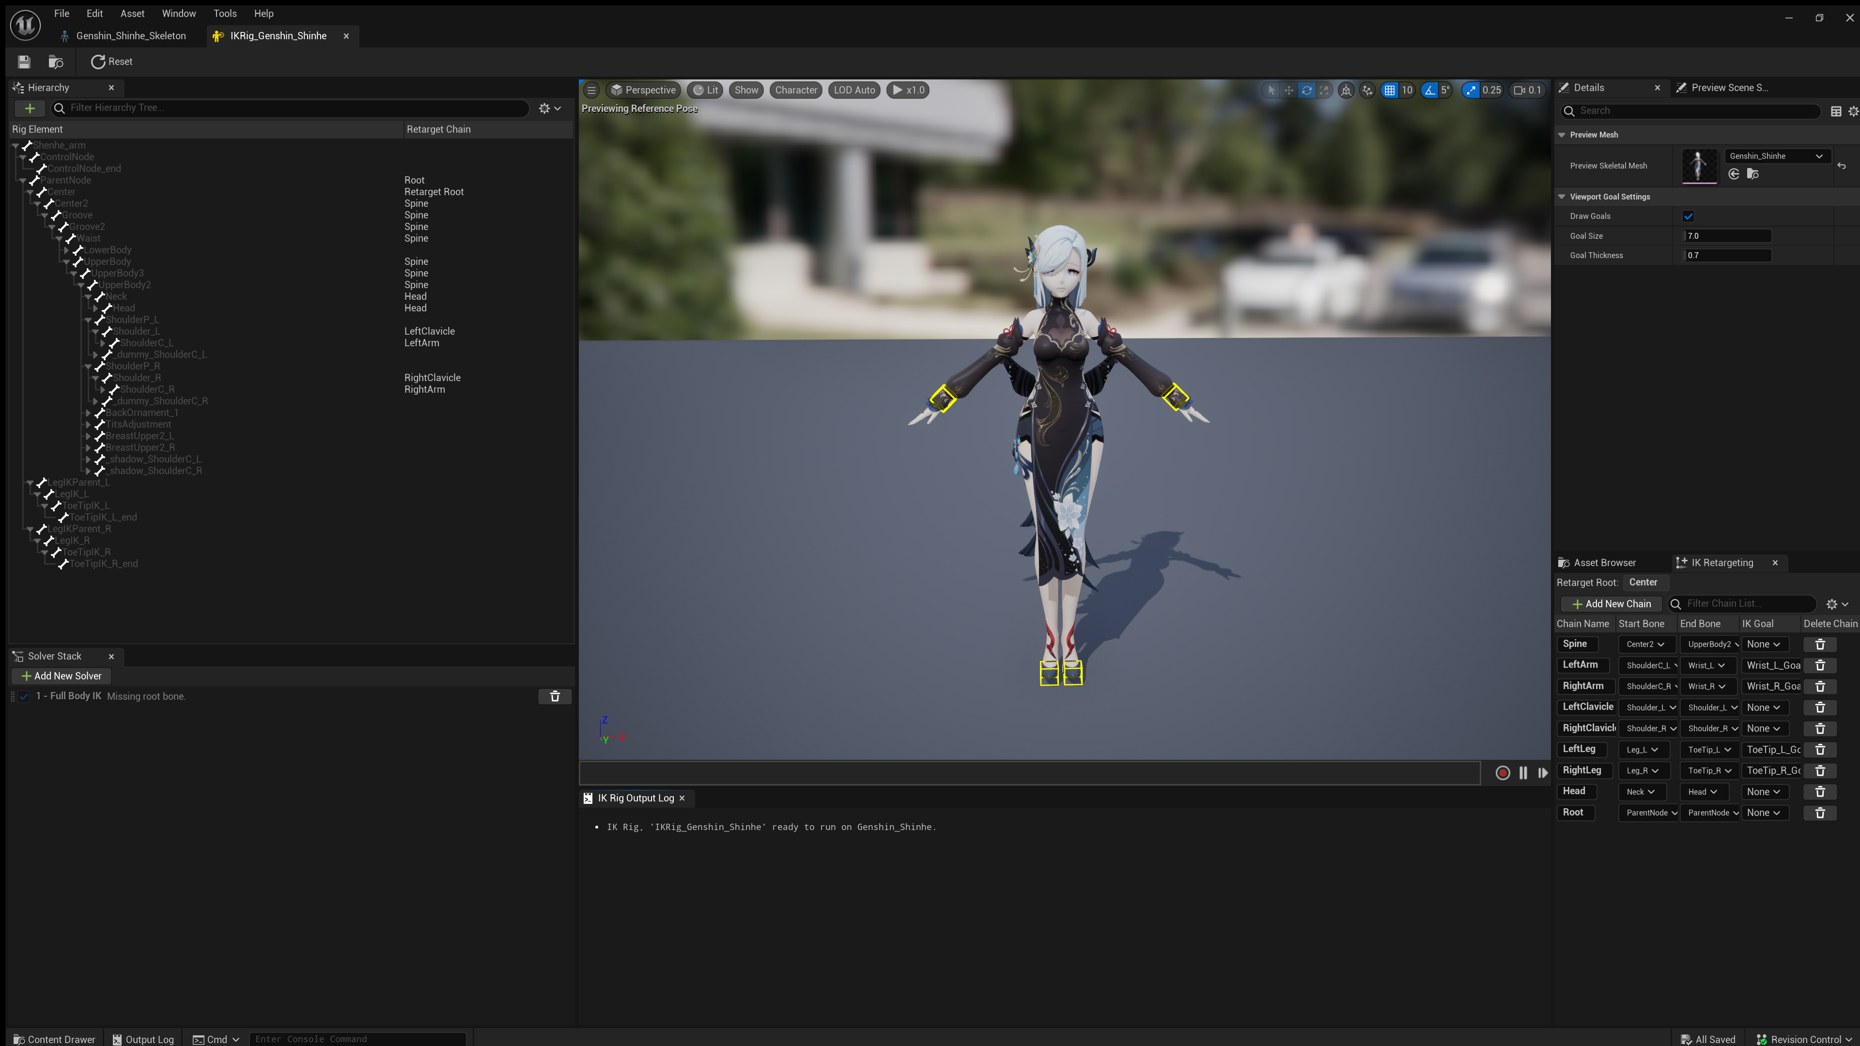Click Browse to asset icon
This screenshot has height=1046, width=1860.
tap(56, 62)
